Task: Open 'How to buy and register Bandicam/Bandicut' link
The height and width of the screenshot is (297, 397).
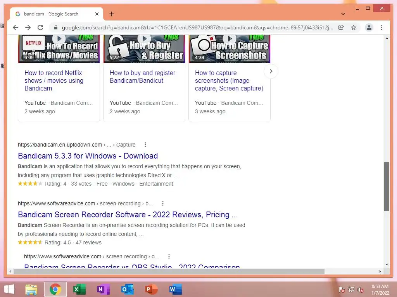Action: (143, 77)
